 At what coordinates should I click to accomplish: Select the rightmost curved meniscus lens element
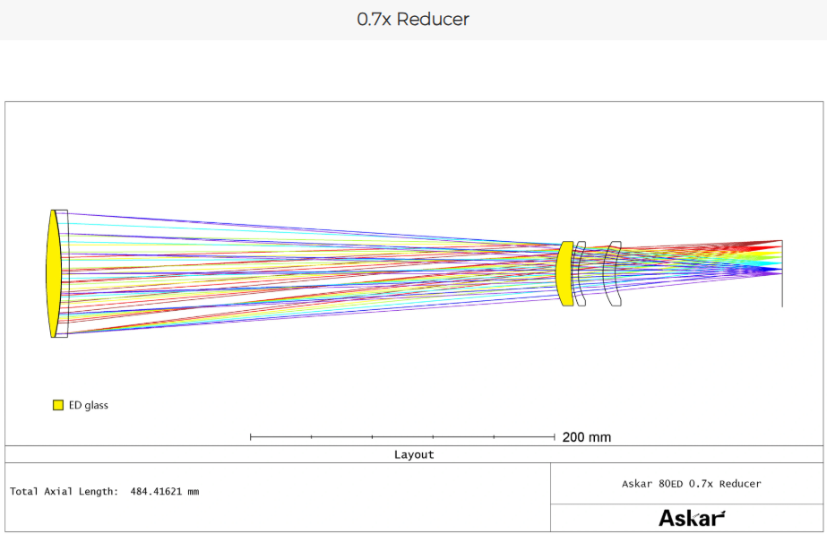click(613, 273)
